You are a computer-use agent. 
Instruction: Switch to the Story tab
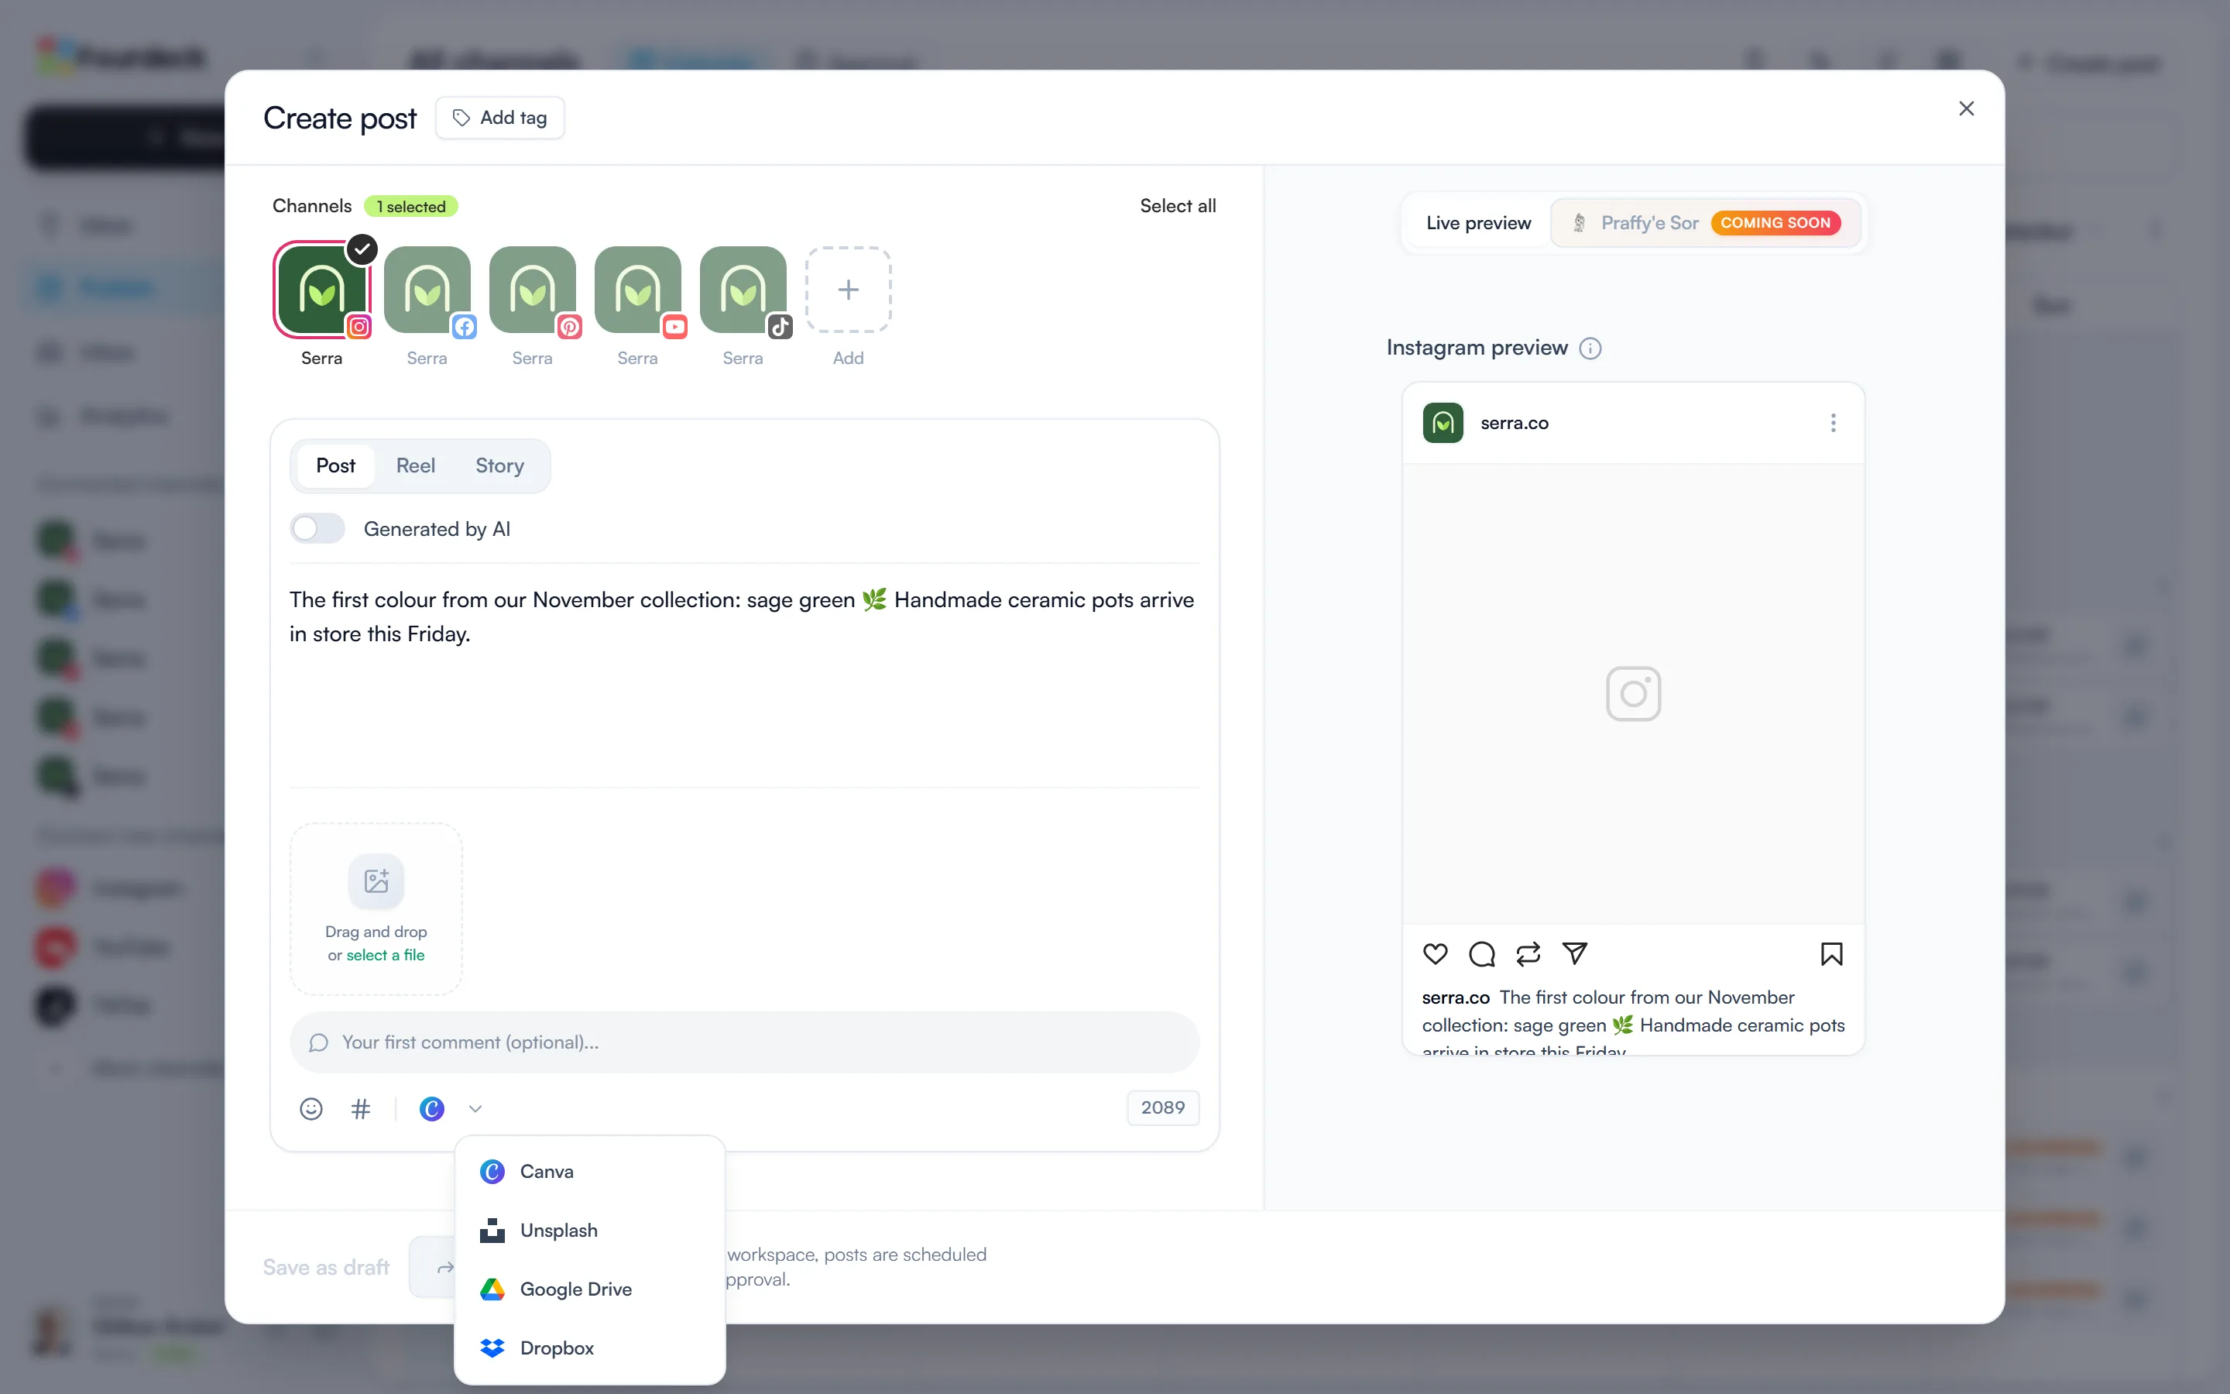pyautogui.click(x=499, y=465)
